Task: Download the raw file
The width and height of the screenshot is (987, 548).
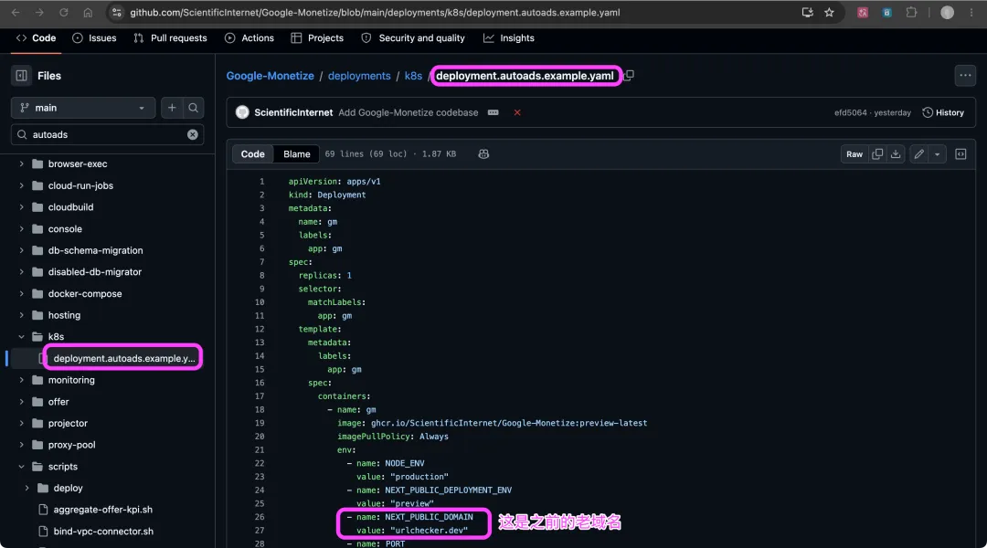Action: 895,154
